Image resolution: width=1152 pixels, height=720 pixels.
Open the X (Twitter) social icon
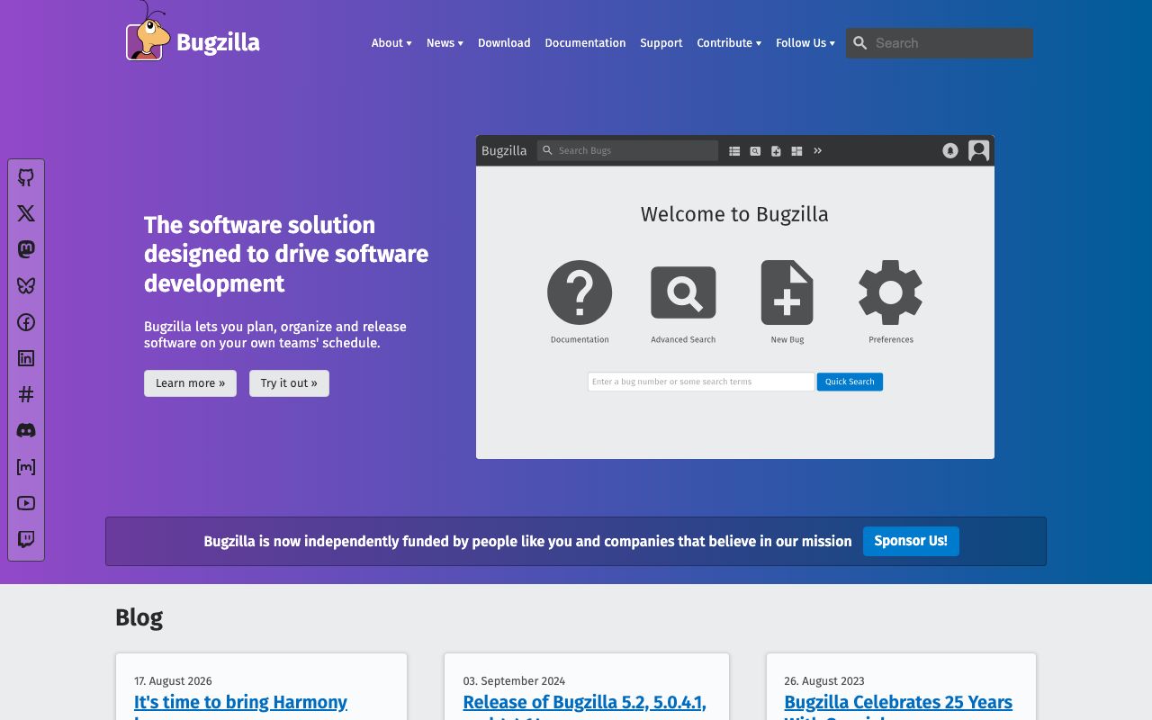(x=26, y=213)
